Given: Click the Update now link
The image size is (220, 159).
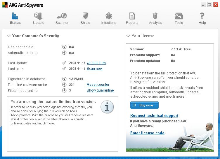Looking at the screenshot, I should pyautogui.click(x=96, y=63).
